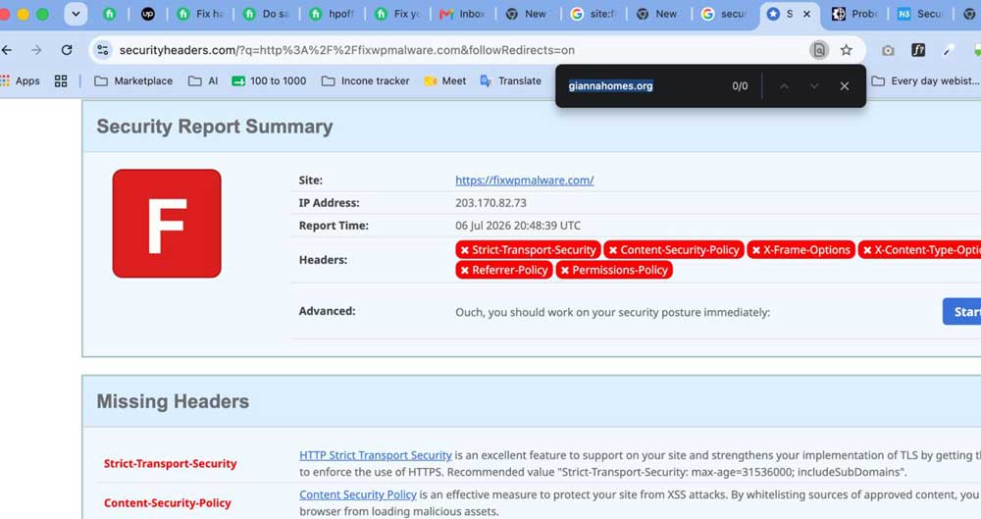Close the find bar

tap(844, 85)
